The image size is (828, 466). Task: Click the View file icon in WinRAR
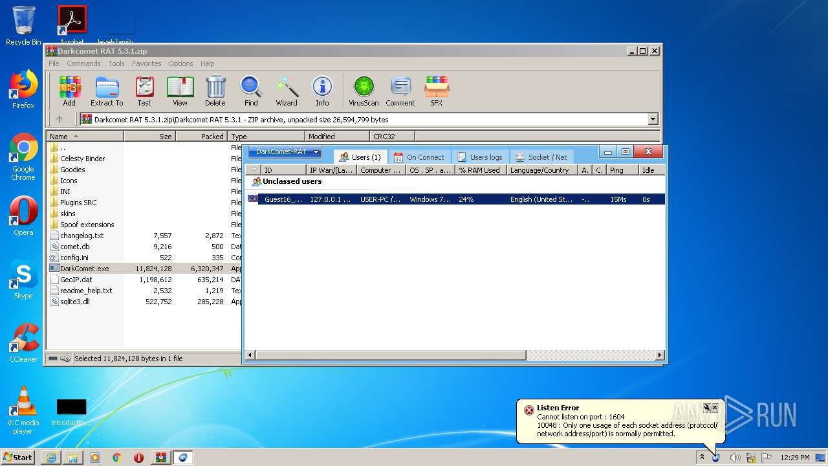180,91
